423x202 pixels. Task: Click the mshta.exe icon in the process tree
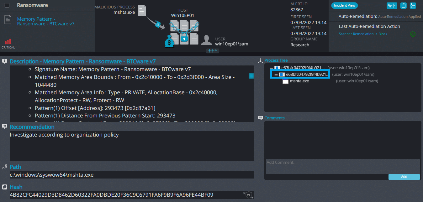[x=285, y=81]
